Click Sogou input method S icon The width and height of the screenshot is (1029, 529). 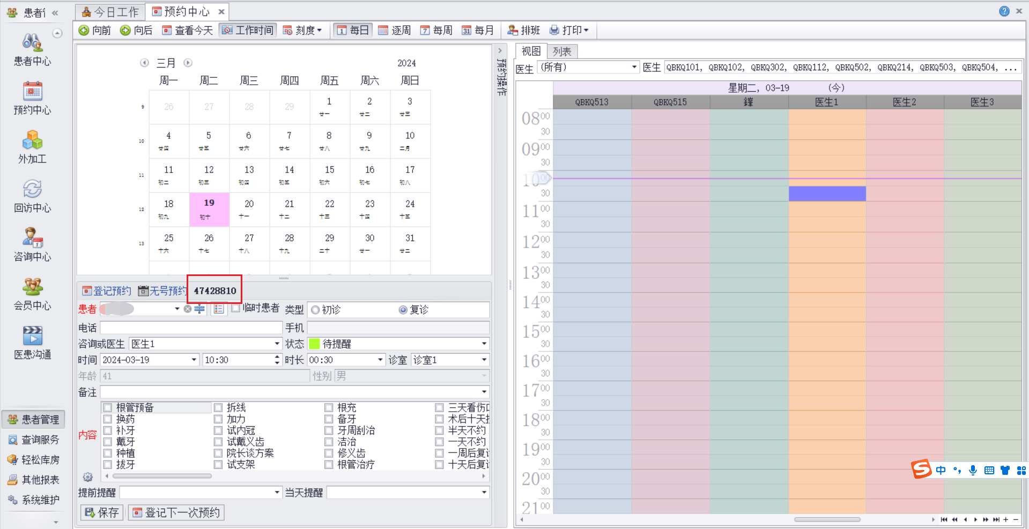tap(922, 469)
